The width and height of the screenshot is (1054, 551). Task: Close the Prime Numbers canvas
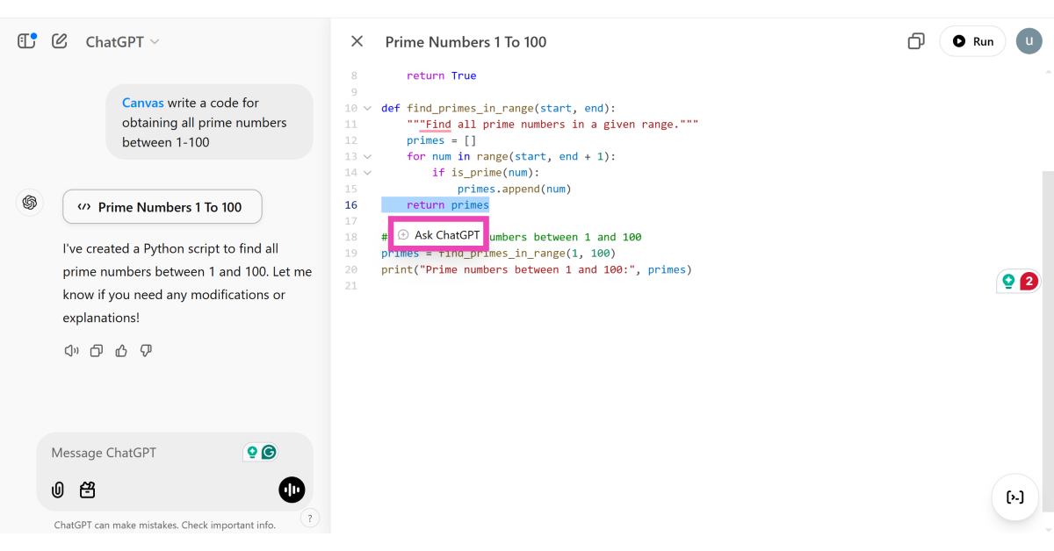pyautogui.click(x=357, y=41)
